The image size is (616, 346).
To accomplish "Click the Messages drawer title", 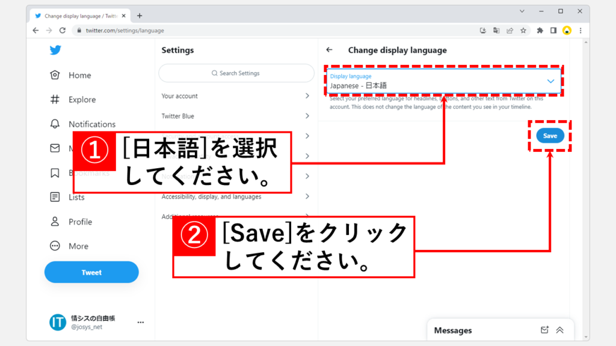I will (x=452, y=330).
